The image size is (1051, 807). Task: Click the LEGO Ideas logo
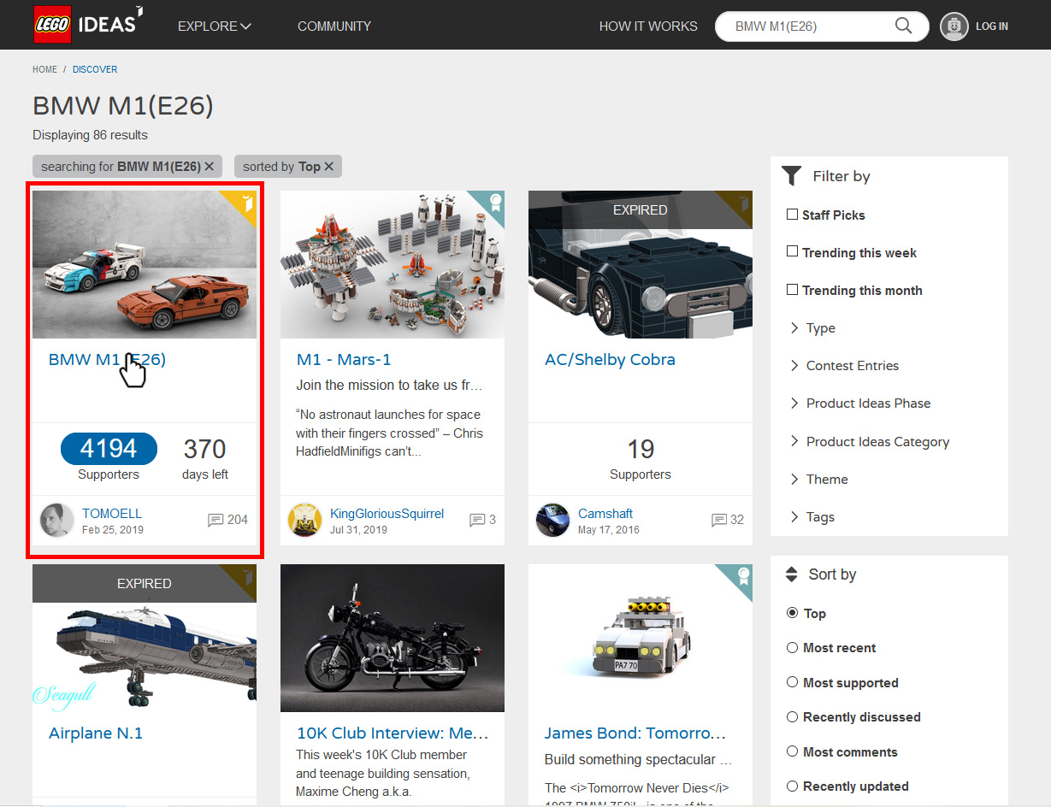pyautogui.click(x=88, y=25)
